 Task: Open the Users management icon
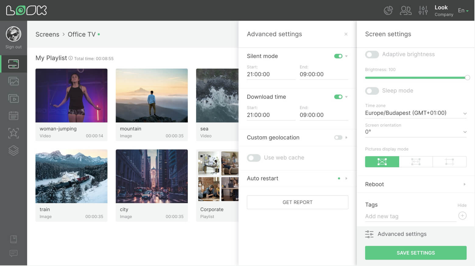pos(405,10)
